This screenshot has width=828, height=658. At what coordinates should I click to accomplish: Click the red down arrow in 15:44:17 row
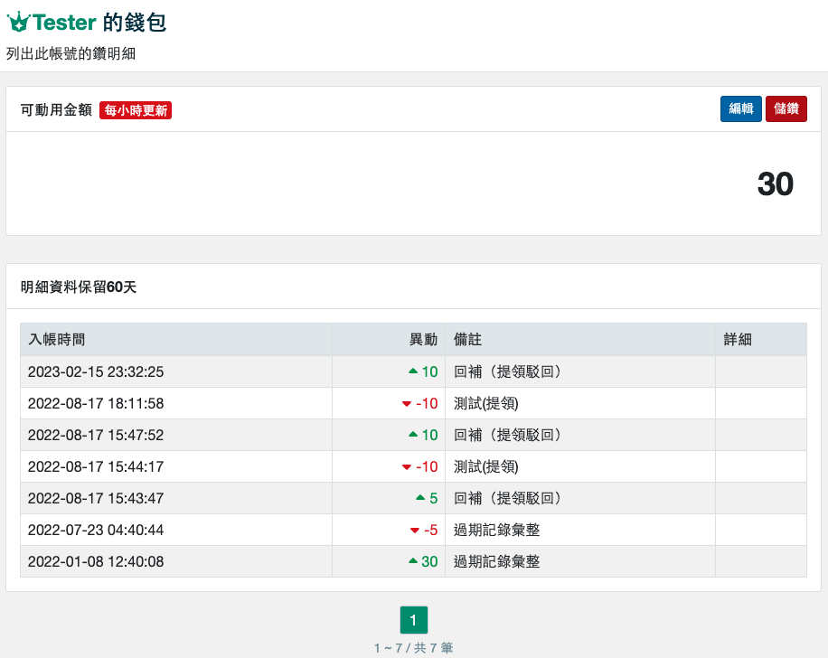coord(407,467)
